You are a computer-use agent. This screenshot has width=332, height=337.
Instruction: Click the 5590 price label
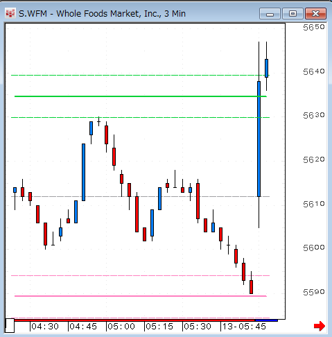tap(314, 292)
